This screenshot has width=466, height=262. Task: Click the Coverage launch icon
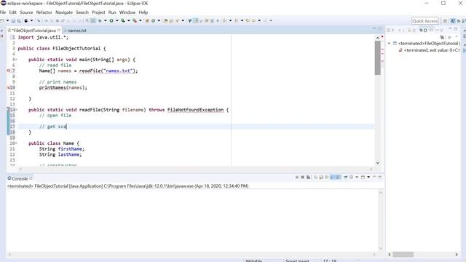click(123, 21)
